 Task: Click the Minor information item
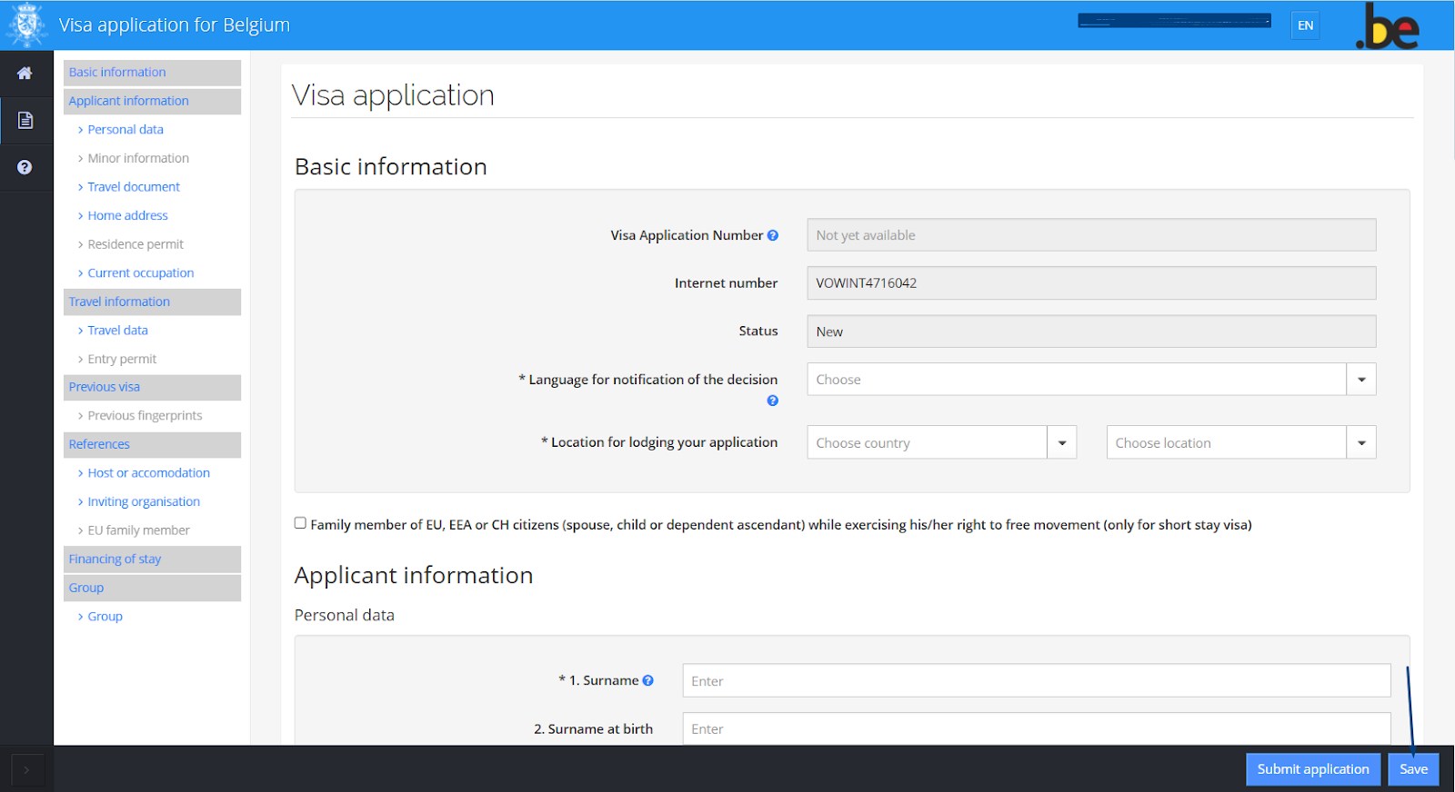[x=138, y=158]
